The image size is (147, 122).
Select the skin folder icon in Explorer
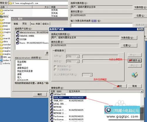tap(1, 41)
